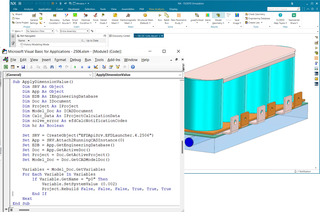This screenshot has height=212, width=320.
Task: Close the 00_DC-Link_stp.prt tab in NX
Action: [x=162, y=36]
